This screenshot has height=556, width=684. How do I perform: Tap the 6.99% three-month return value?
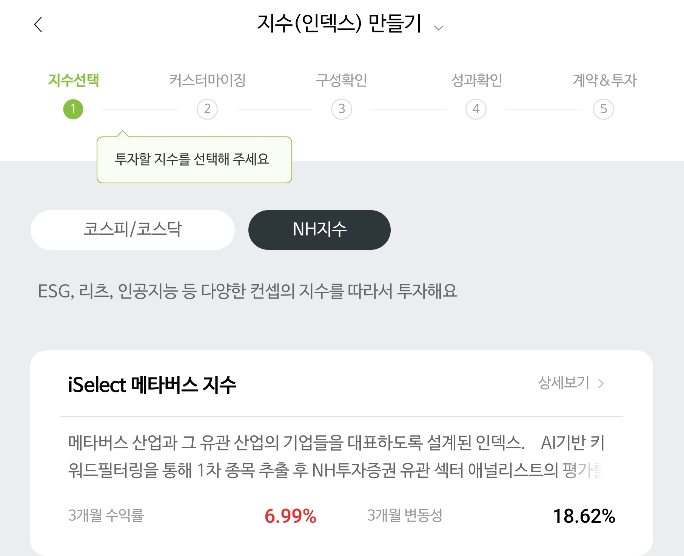pos(290,516)
